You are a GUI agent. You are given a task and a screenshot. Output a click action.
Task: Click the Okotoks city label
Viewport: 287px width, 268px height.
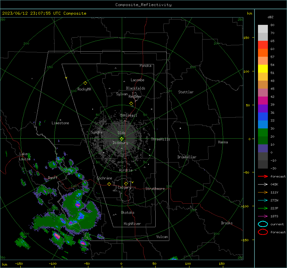(x=128, y=213)
